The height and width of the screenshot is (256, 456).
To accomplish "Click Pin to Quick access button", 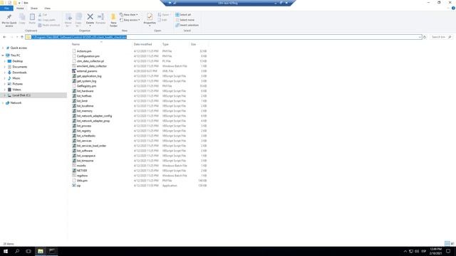I will tap(9, 20).
